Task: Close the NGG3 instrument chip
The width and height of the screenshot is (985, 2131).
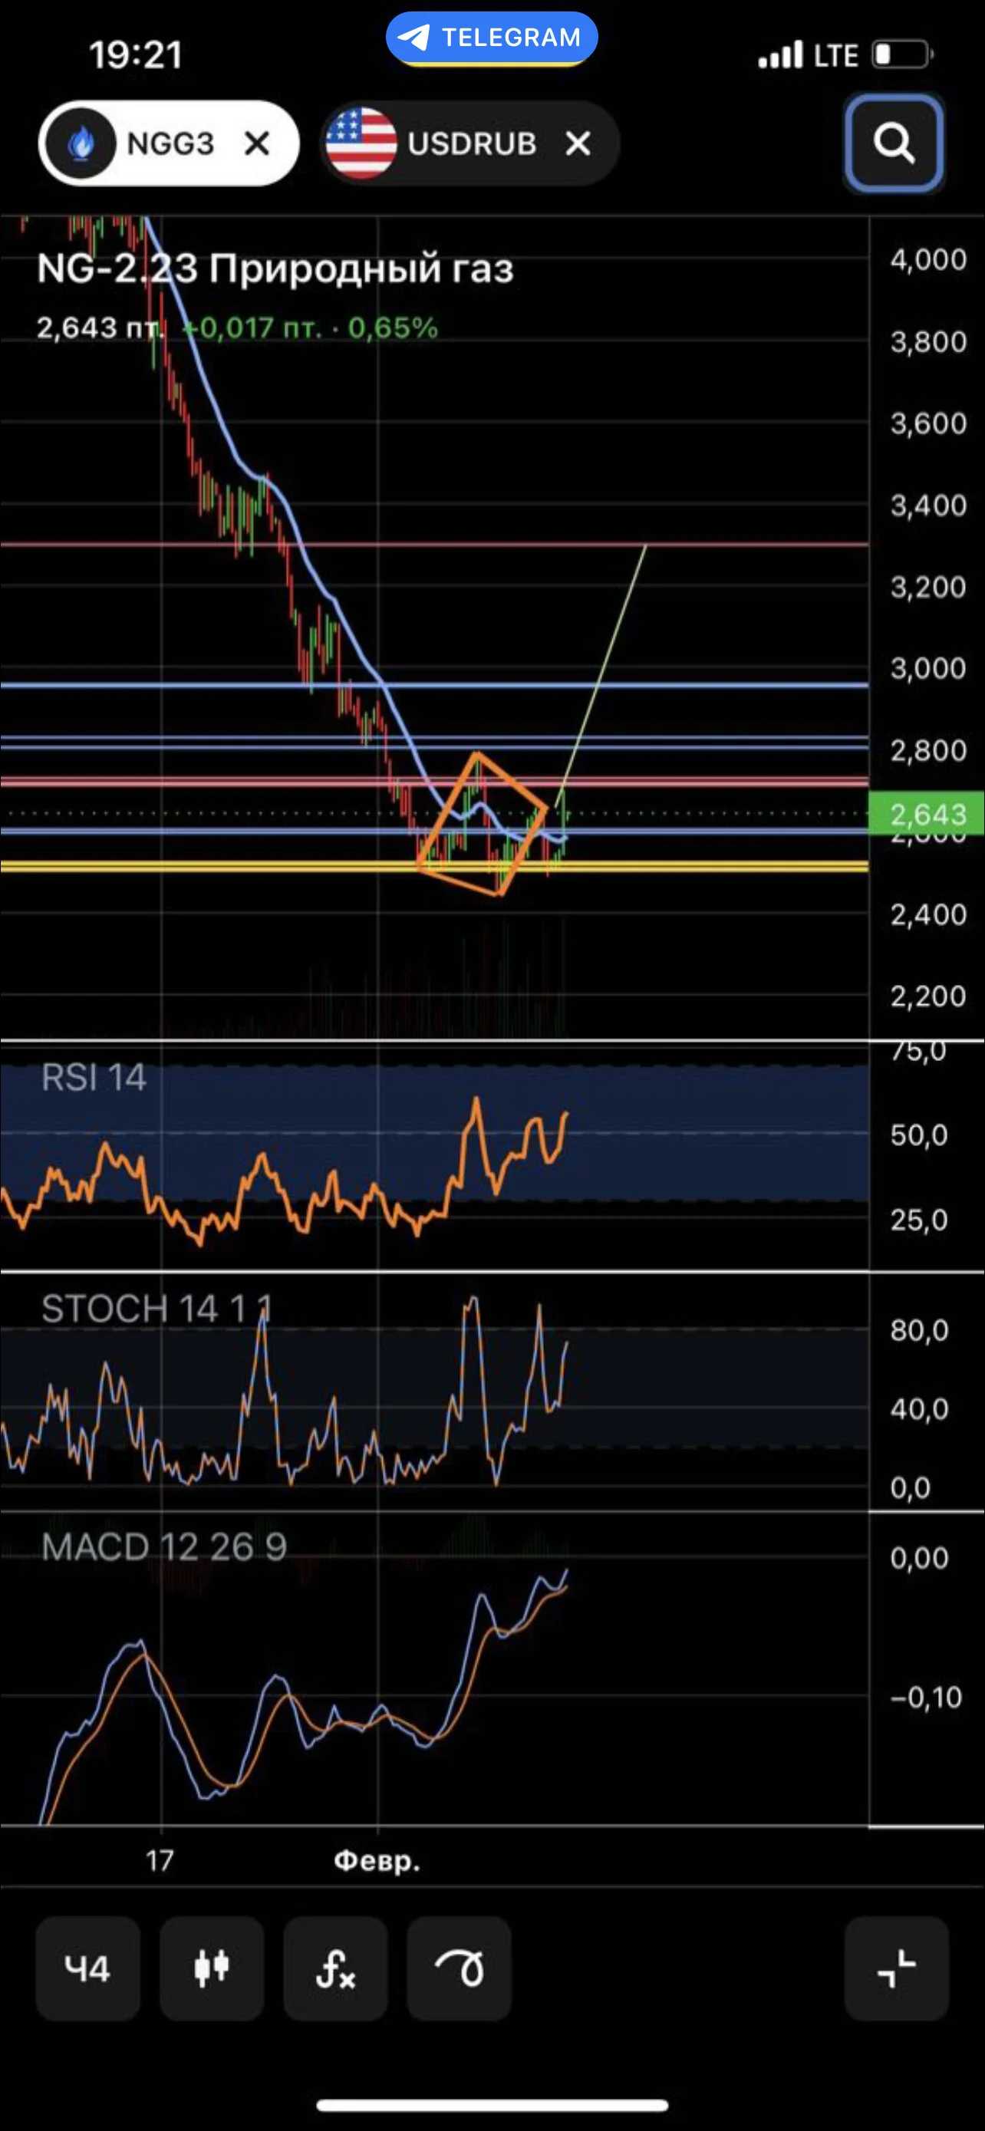Action: point(257,144)
